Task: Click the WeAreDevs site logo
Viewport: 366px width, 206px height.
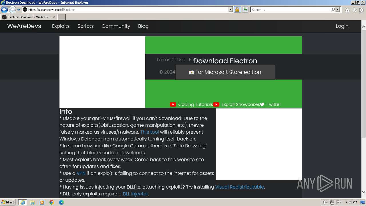Action: (x=24, y=26)
